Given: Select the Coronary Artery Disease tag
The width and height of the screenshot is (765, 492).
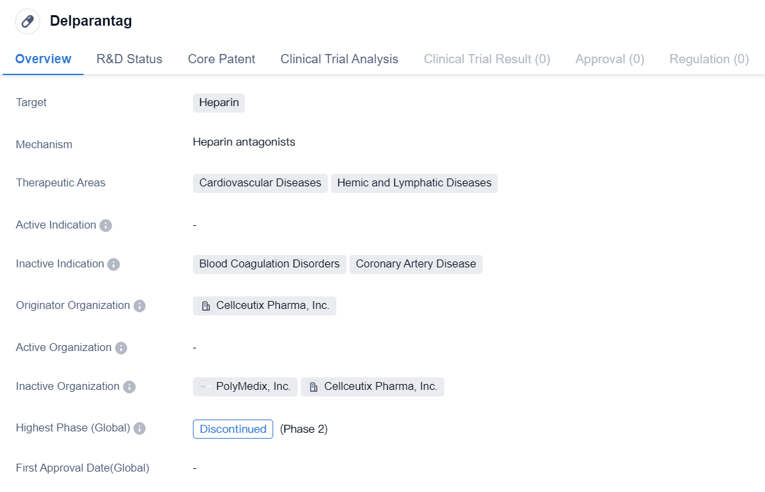Looking at the screenshot, I should click(x=415, y=264).
